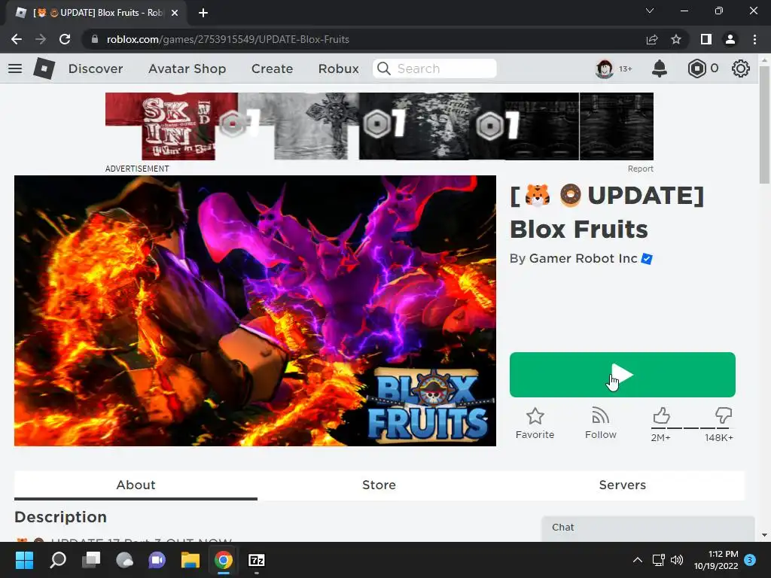The width and height of the screenshot is (771, 578).
Task: Open the Roblox hamburger navigation menu
Action: point(15,68)
